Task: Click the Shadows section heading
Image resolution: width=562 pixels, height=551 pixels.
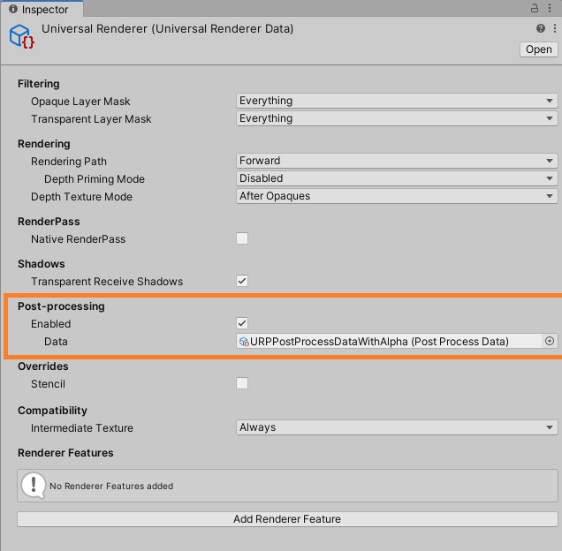Action: pyautogui.click(x=42, y=264)
